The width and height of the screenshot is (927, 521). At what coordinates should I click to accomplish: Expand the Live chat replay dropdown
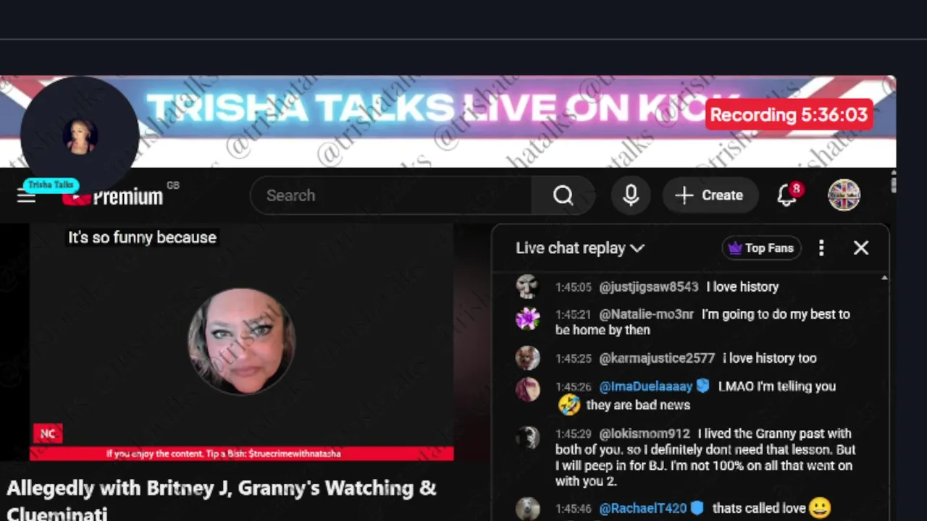tap(579, 248)
